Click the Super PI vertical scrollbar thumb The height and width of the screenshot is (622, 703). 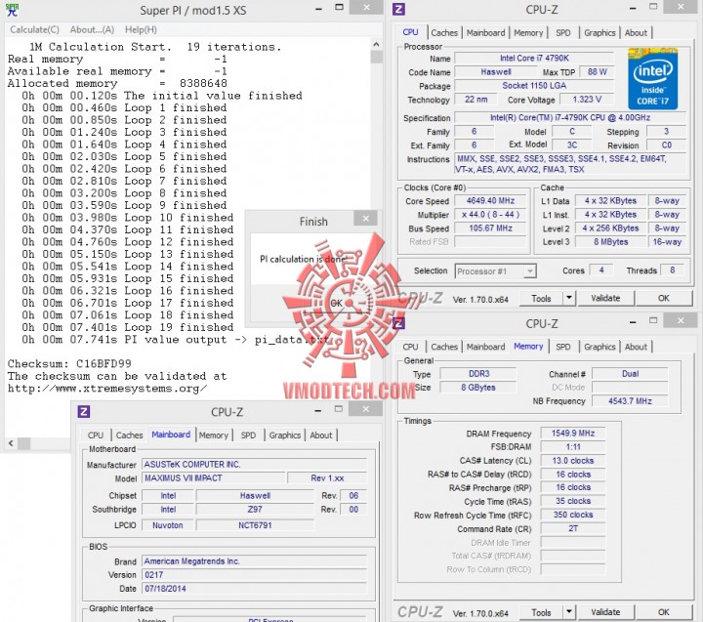click(376, 57)
